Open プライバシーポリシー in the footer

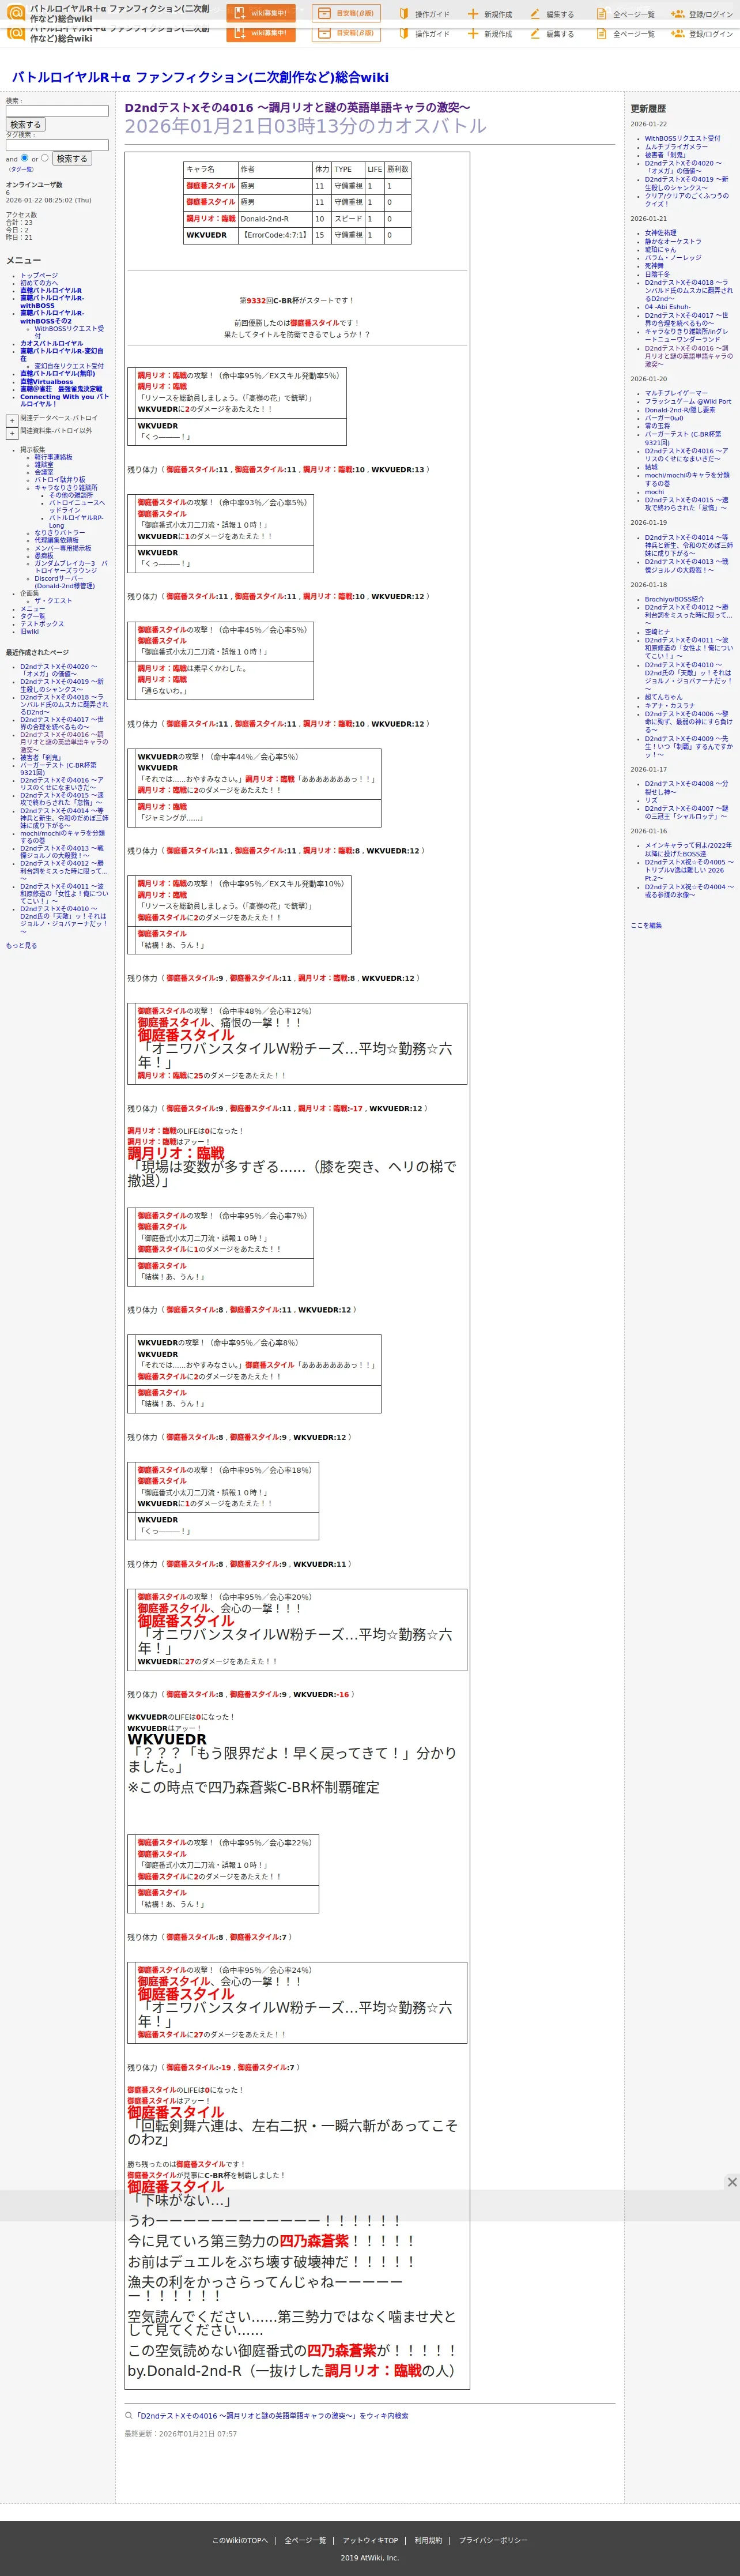pos(493,2540)
